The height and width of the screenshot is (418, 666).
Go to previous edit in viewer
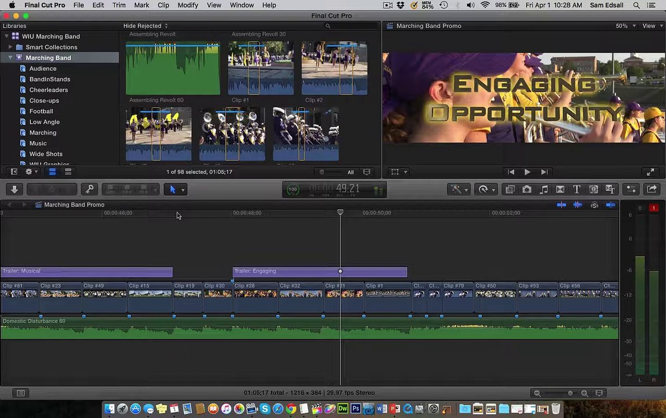[511, 172]
